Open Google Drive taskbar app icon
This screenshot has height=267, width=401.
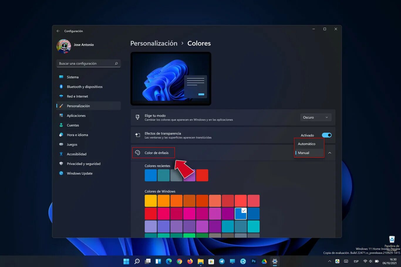[264, 261]
